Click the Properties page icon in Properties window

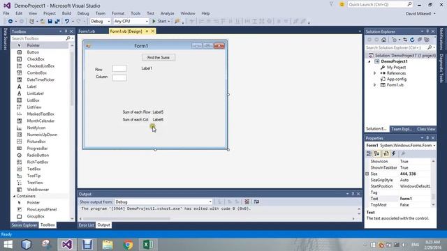point(403,153)
